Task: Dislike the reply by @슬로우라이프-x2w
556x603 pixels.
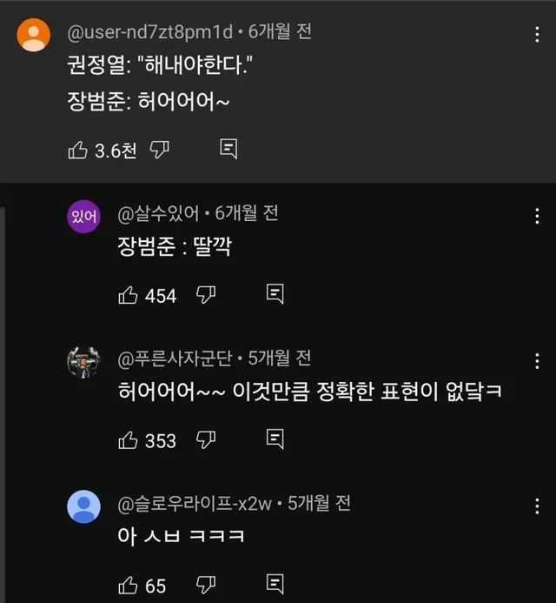Action: click(206, 584)
